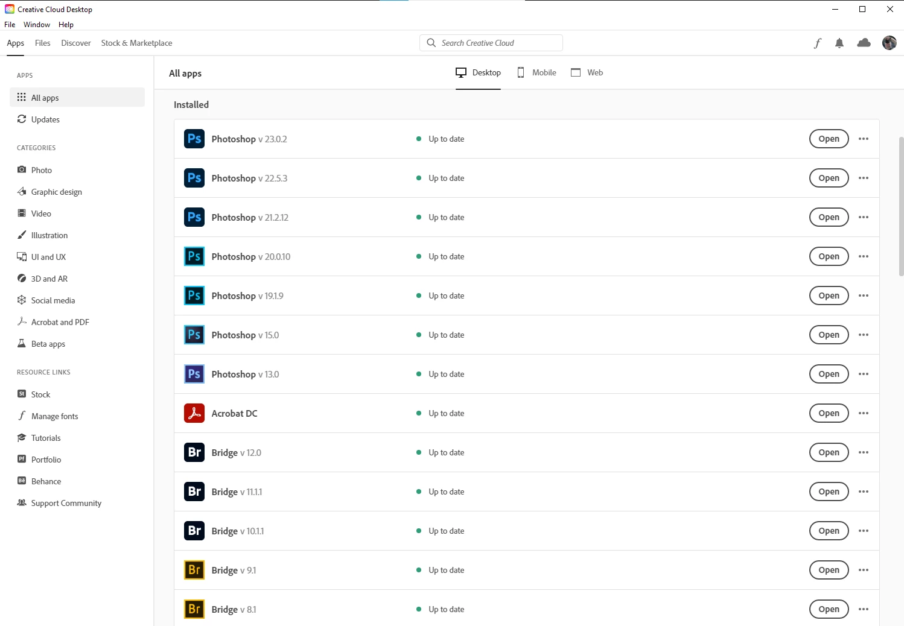904x626 pixels.
Task: Open the Portfolio resource link
Action: pos(77,460)
